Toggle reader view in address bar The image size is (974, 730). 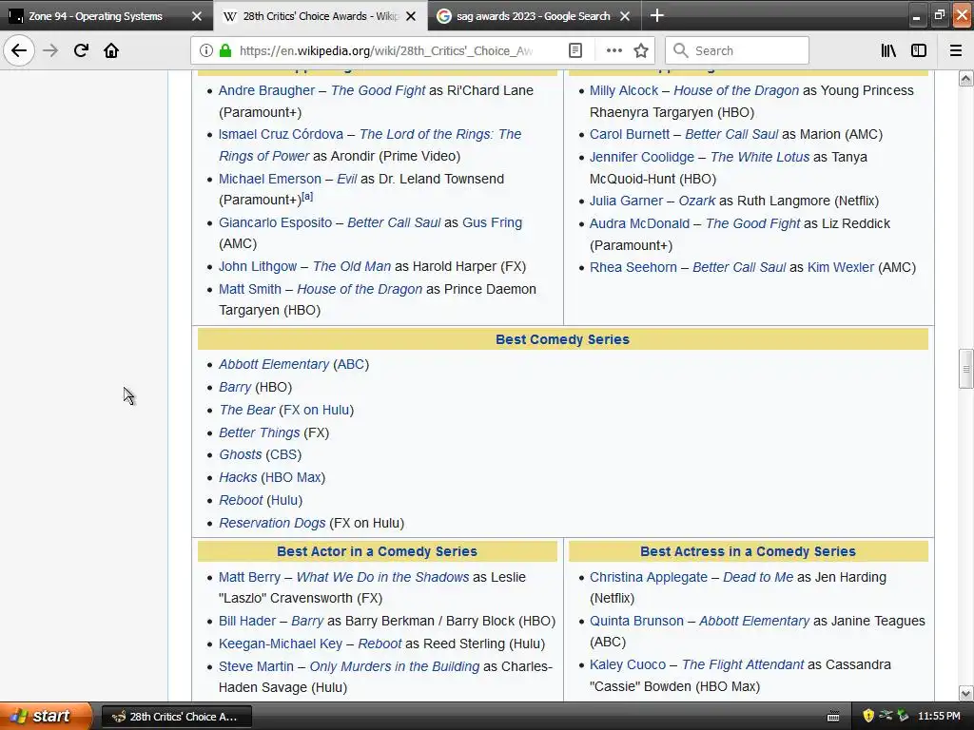pyautogui.click(x=575, y=50)
